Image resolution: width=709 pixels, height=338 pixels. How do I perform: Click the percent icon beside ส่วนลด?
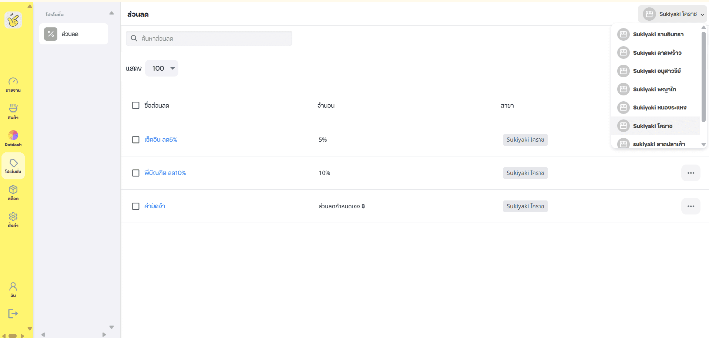tap(51, 34)
